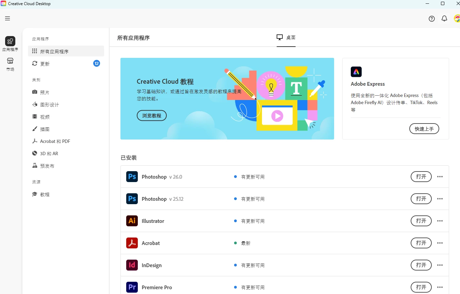Click the 已安装 section heading
Image resolution: width=460 pixels, height=294 pixels.
pos(129,158)
